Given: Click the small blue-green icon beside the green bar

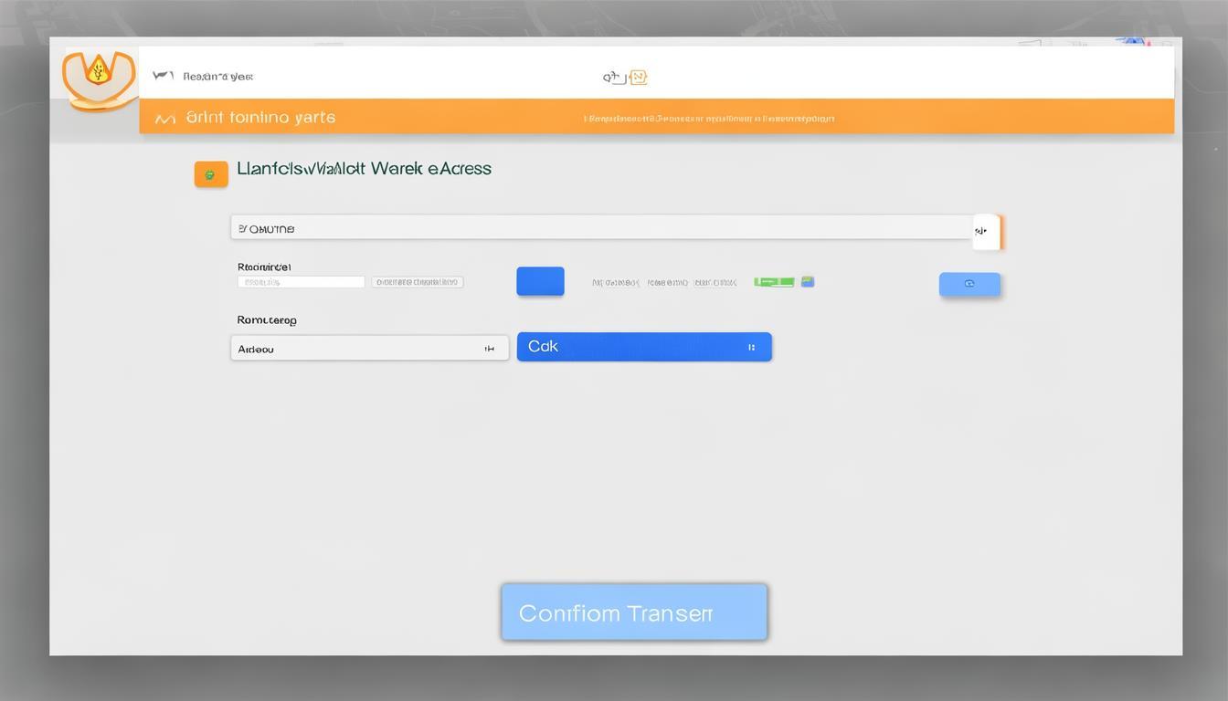Looking at the screenshot, I should click(807, 282).
